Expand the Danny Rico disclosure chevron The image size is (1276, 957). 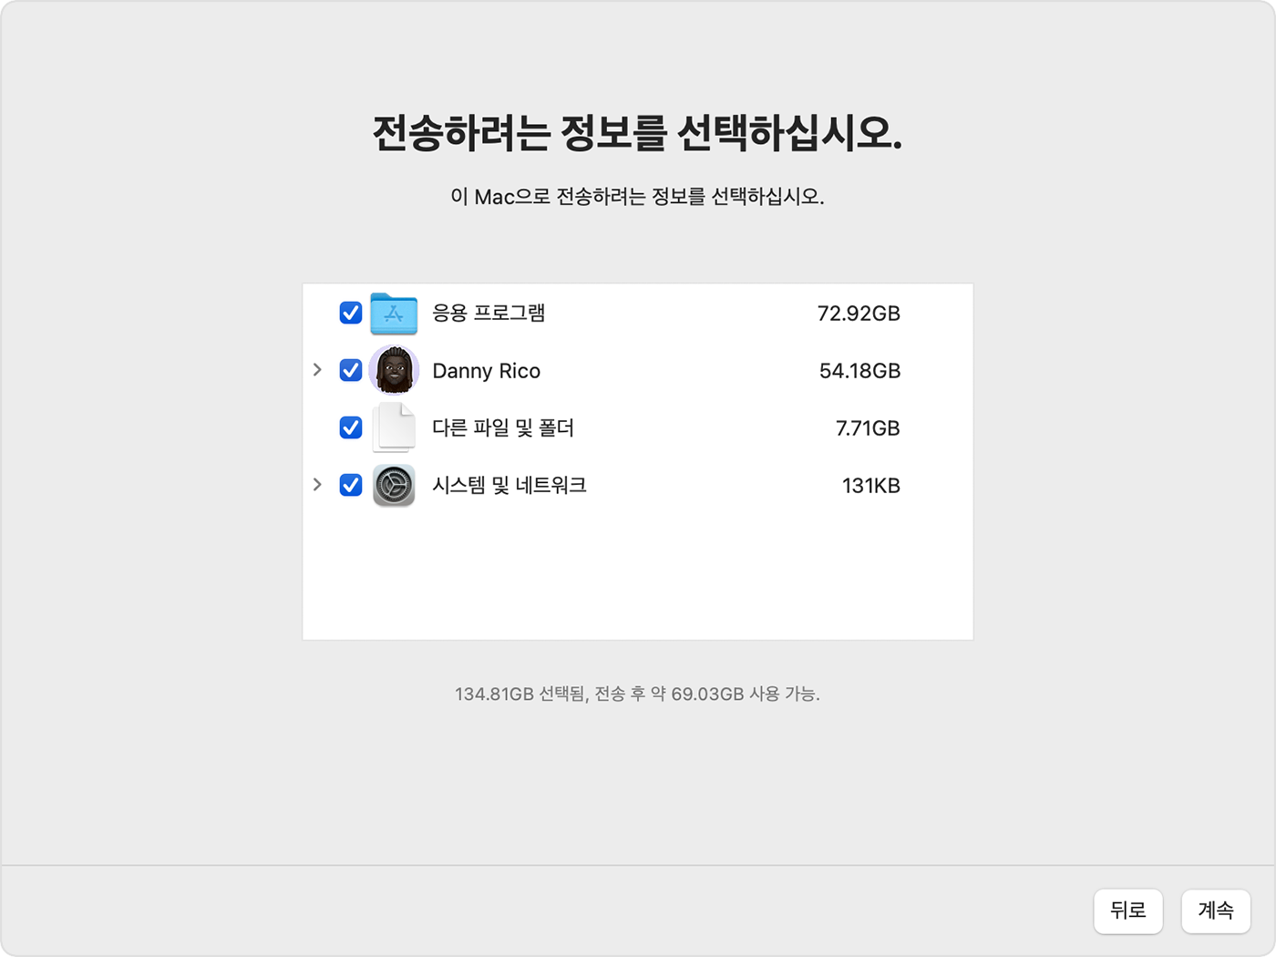point(317,370)
